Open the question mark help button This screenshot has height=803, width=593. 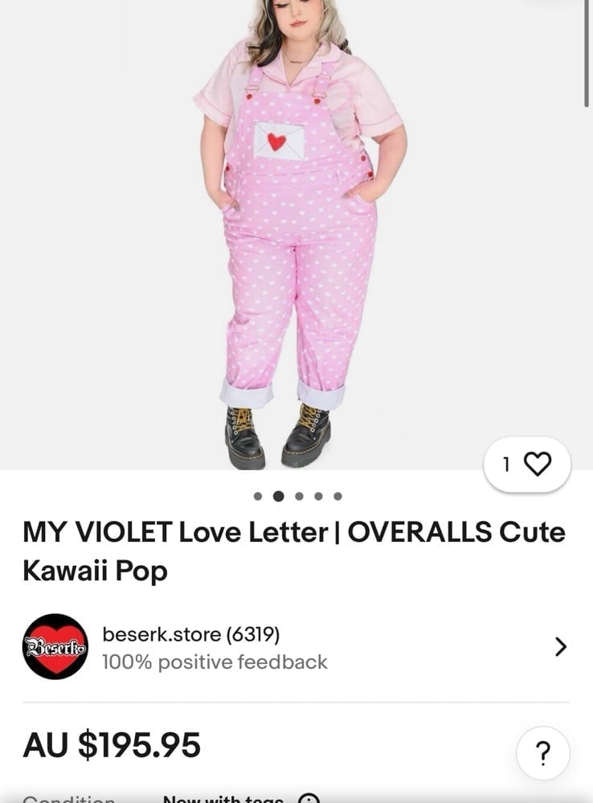[543, 753]
